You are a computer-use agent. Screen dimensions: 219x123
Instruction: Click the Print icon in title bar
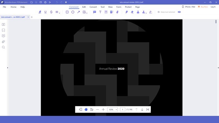(45, 2)
